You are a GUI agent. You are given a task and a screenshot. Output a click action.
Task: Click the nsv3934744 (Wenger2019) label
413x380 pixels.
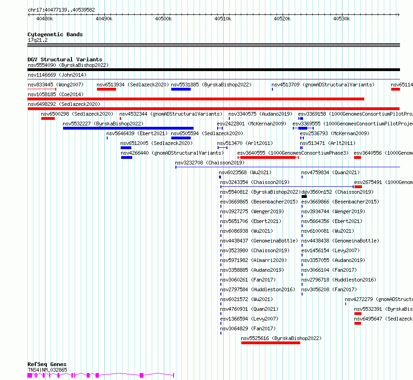tap(333, 211)
